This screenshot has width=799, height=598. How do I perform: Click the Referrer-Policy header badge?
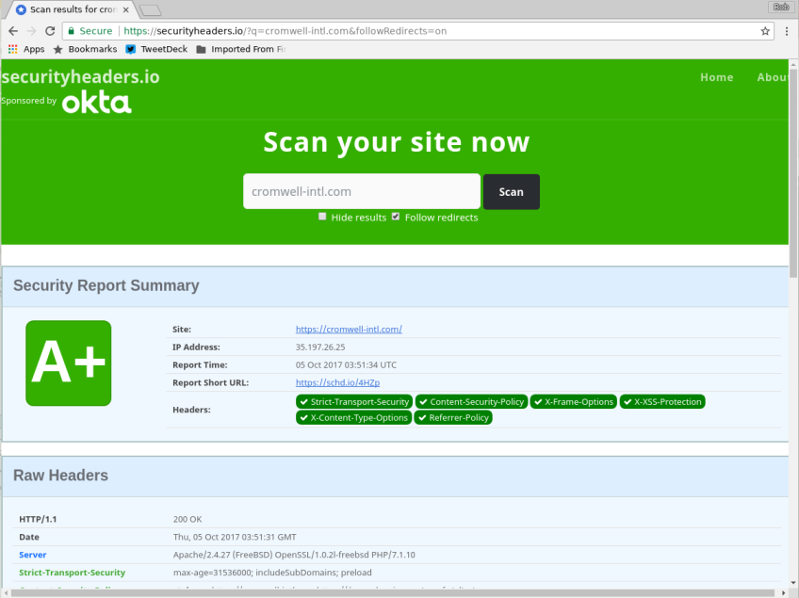[x=453, y=418]
